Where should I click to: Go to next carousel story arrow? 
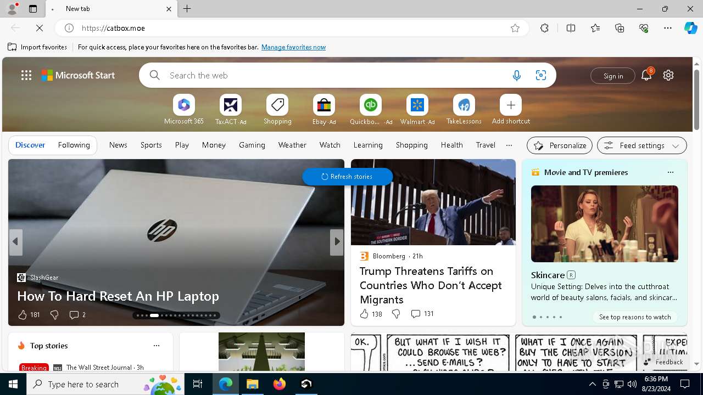coord(337,241)
